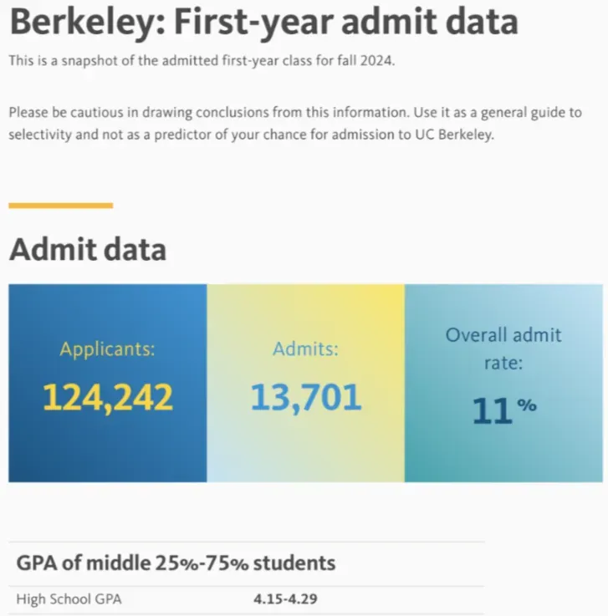Select the 124,242 applicants figure

[x=108, y=397]
